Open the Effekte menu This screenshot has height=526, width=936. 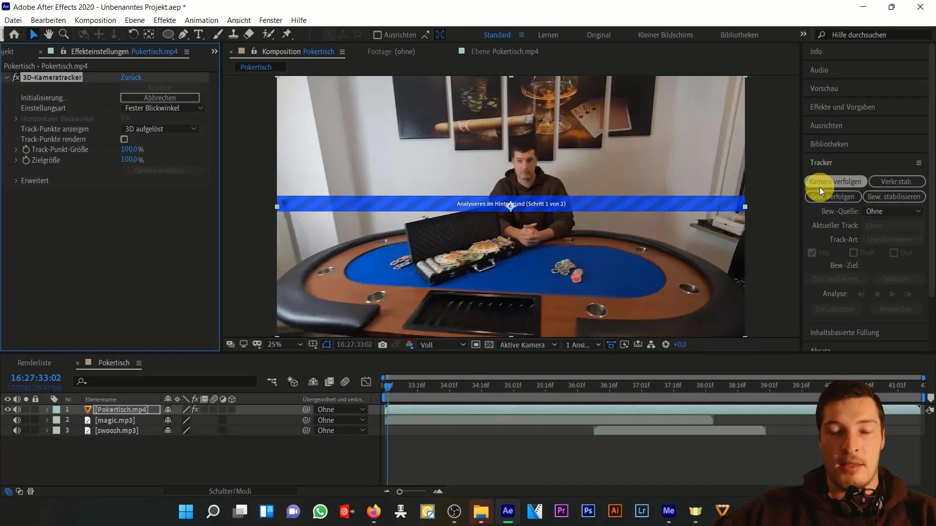[x=165, y=20]
